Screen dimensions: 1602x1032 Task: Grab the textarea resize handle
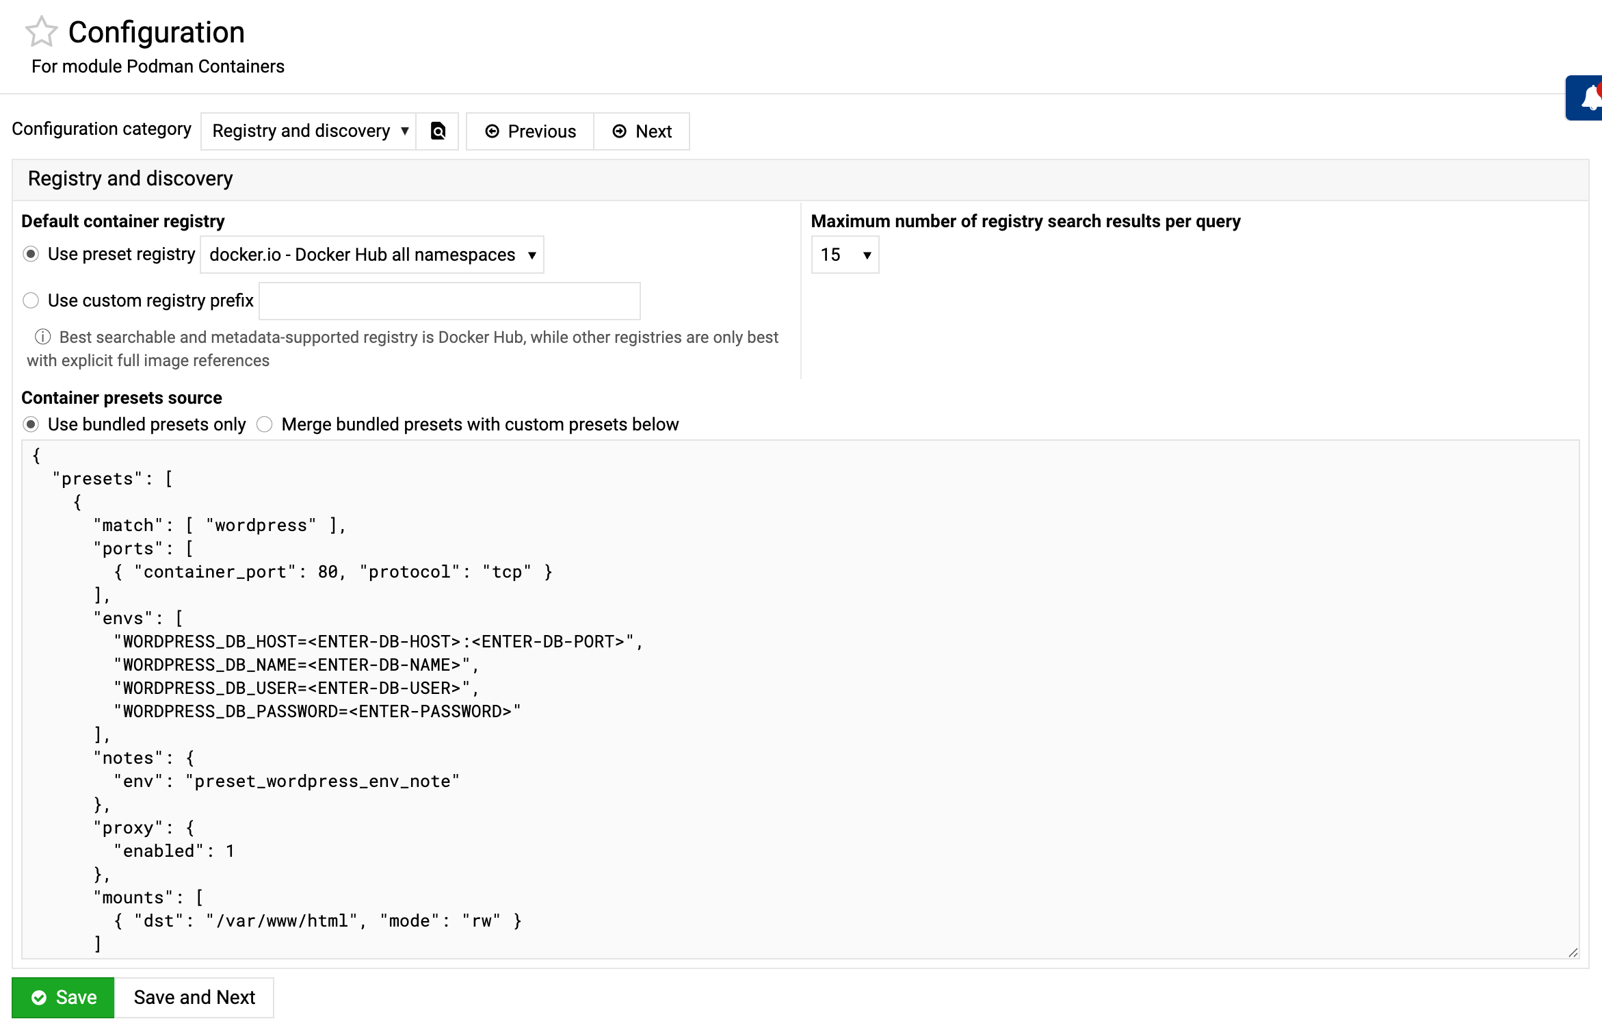pos(1573,952)
